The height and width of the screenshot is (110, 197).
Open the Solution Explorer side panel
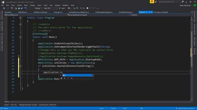tap(195, 29)
